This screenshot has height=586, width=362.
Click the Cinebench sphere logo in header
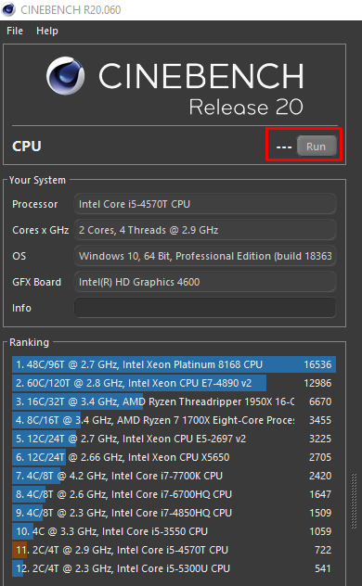(x=66, y=76)
